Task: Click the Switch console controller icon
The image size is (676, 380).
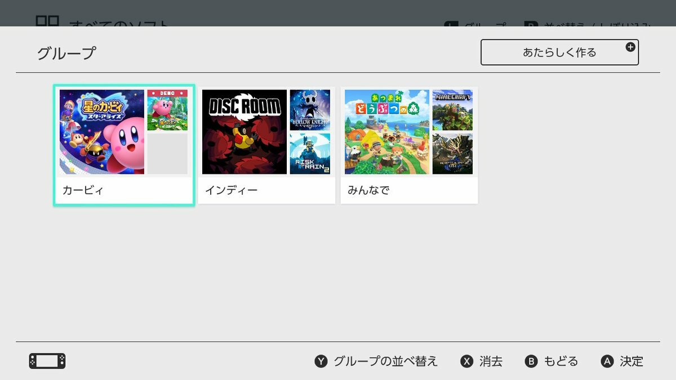Action: pos(47,361)
